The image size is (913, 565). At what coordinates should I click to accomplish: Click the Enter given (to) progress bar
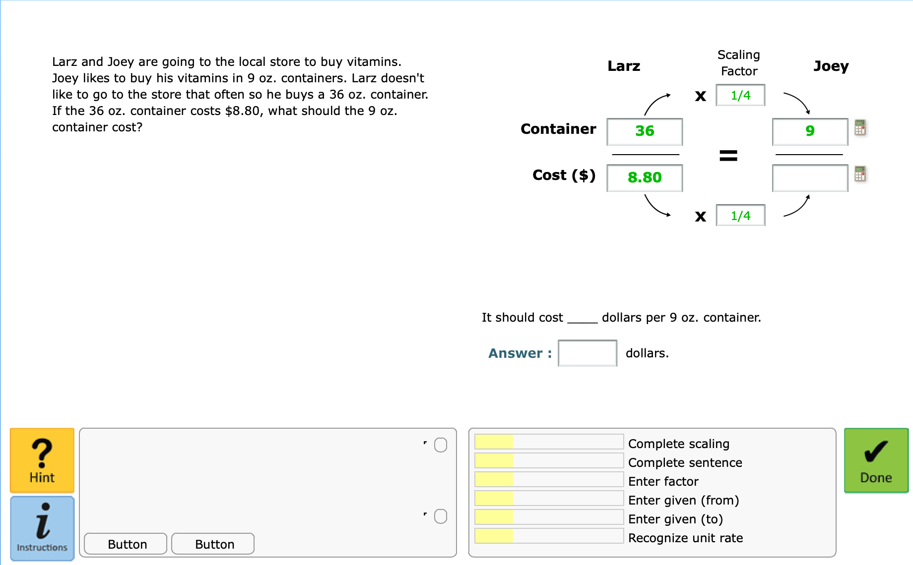click(x=549, y=517)
